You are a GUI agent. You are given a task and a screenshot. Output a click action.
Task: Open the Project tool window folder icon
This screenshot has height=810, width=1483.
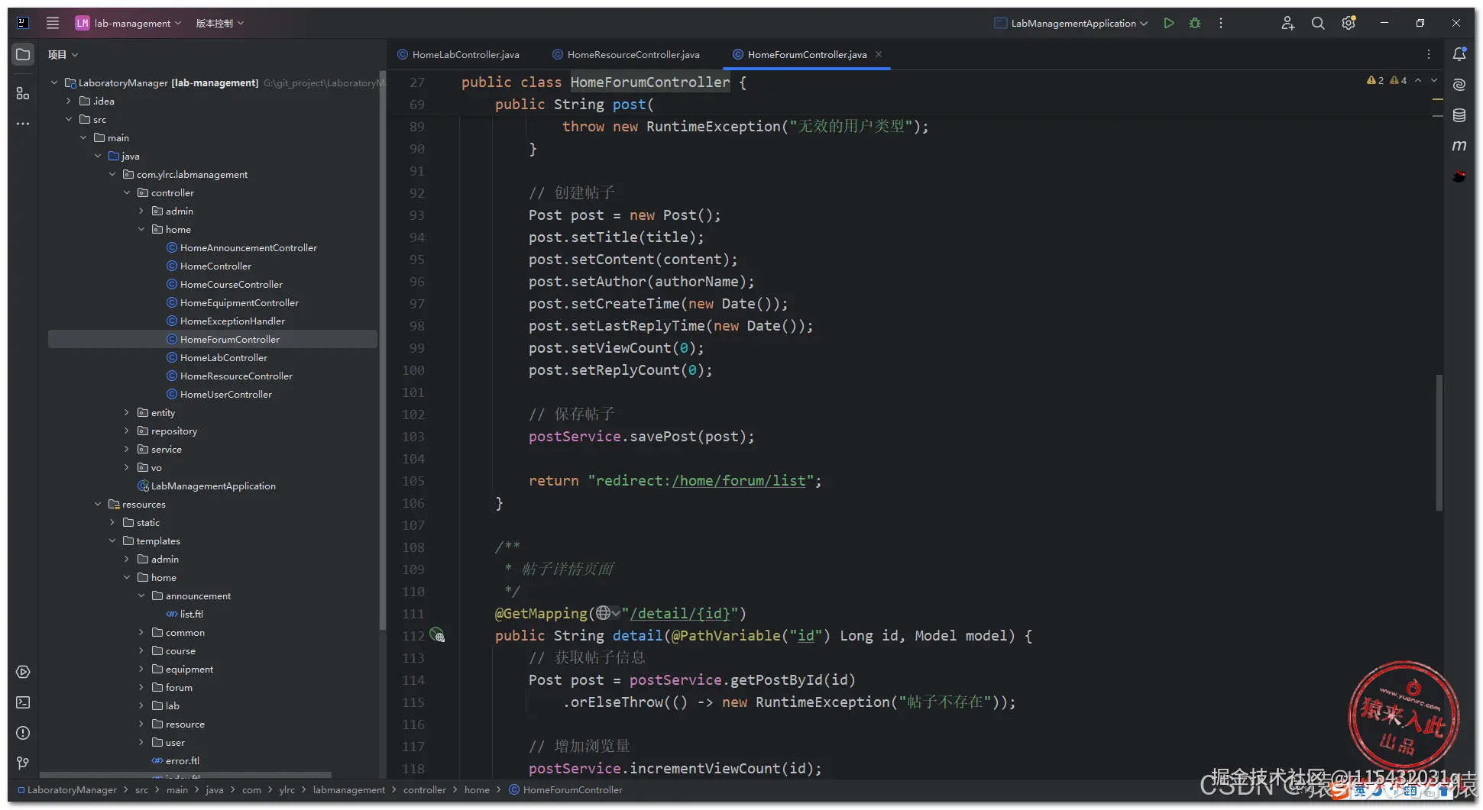pyautogui.click(x=23, y=54)
